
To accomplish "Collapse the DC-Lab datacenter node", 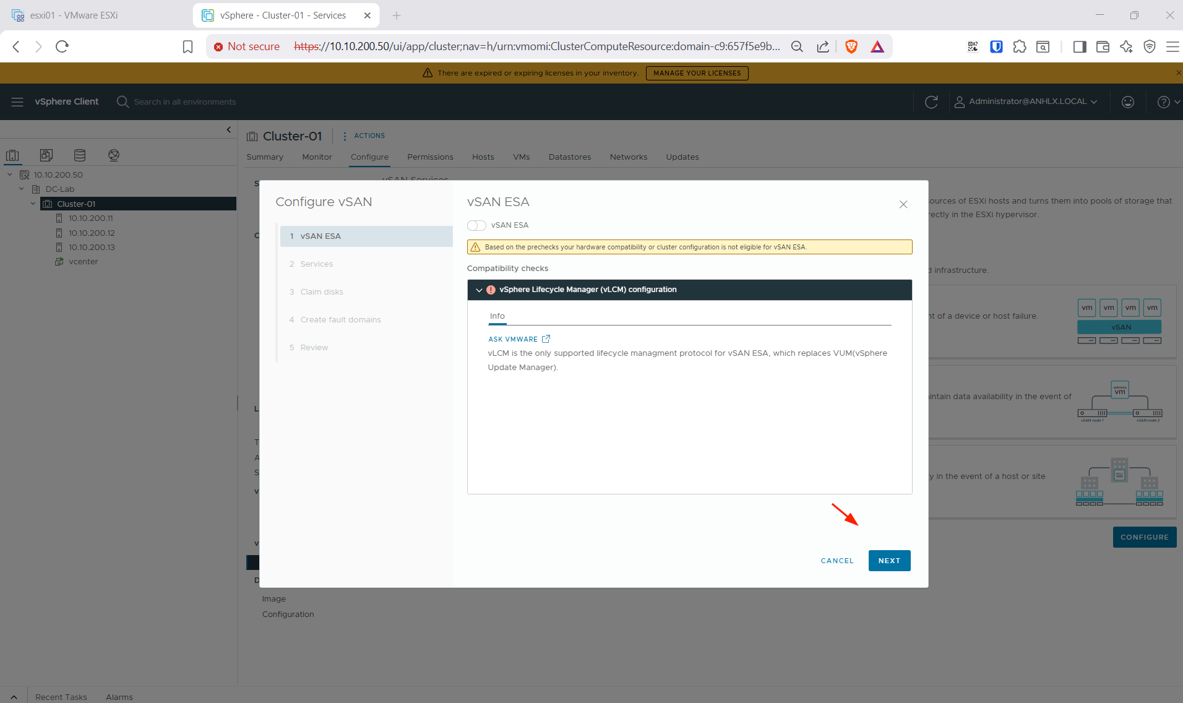I will (x=22, y=189).
